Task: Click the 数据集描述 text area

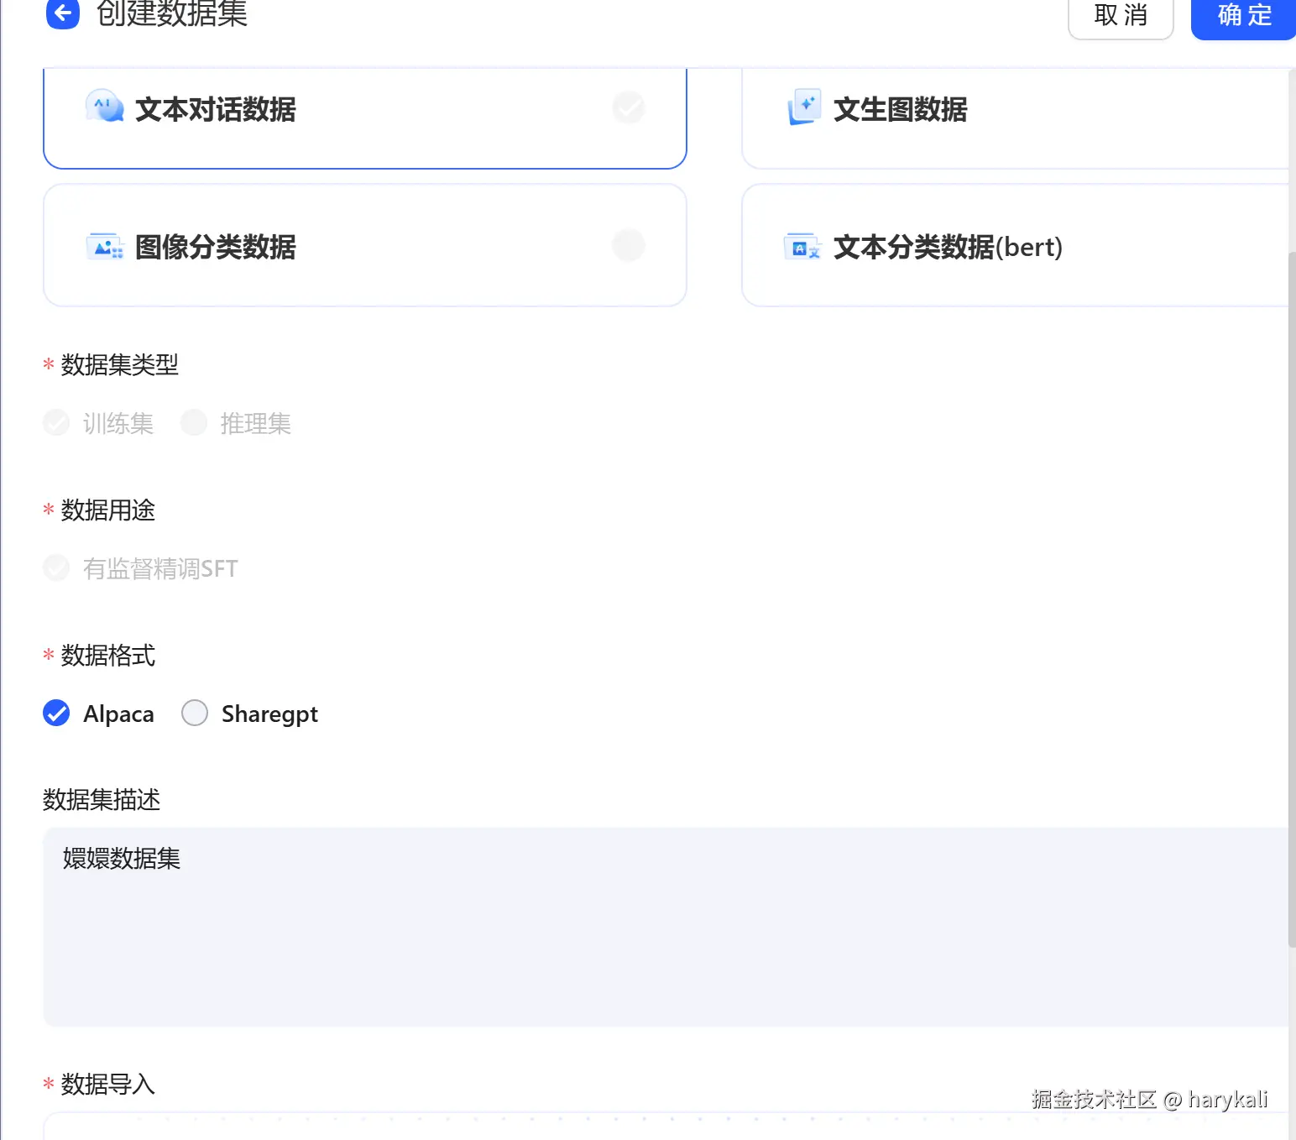Action: point(666,927)
